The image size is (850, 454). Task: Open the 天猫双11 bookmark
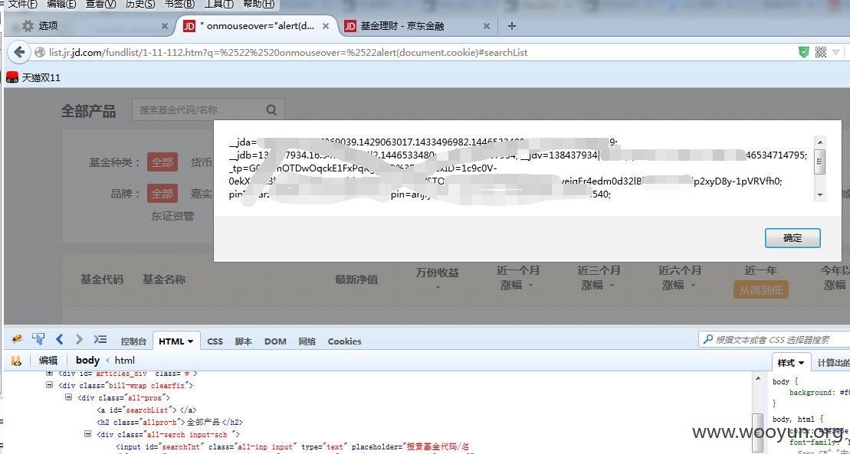[34, 77]
